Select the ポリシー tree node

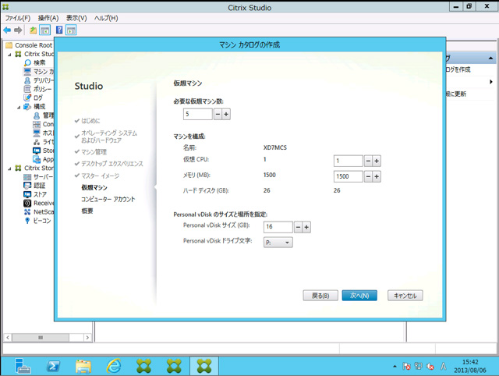tap(37, 89)
